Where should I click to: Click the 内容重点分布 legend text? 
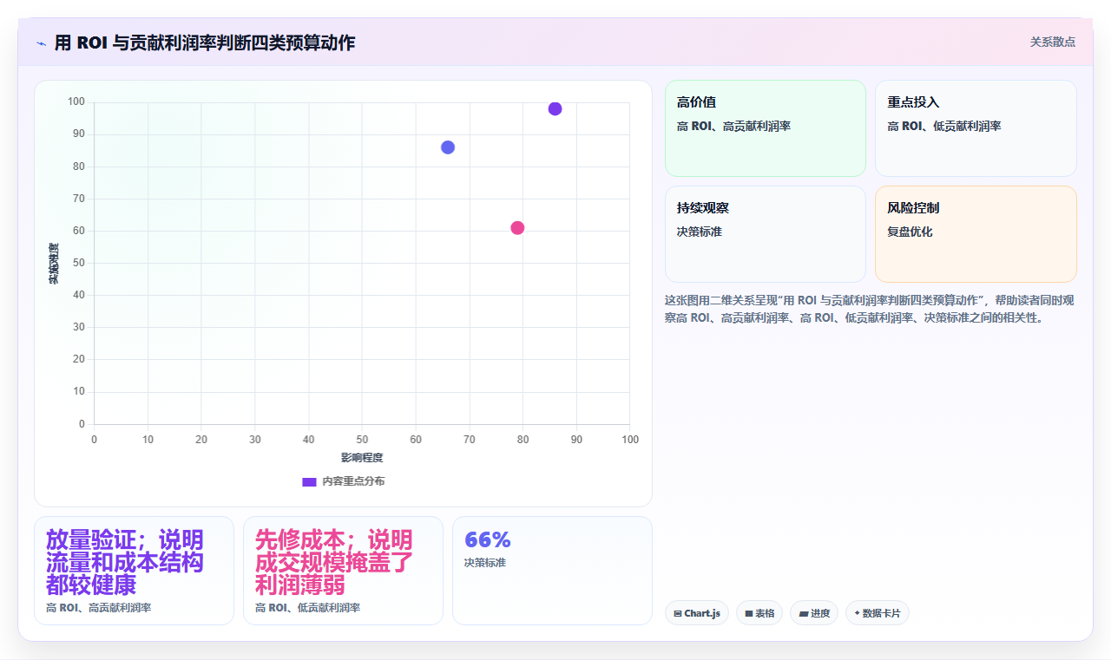pyautogui.click(x=353, y=481)
